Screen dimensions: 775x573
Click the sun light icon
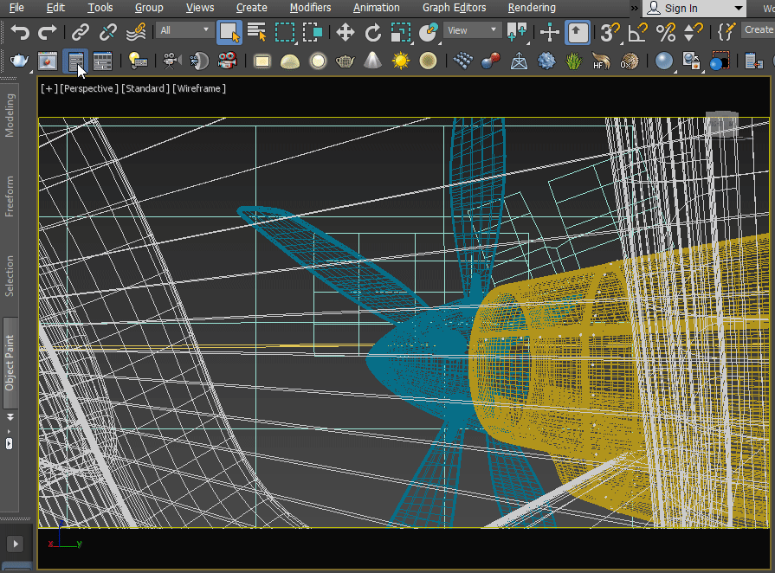[400, 61]
